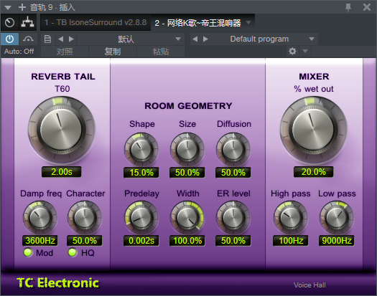The image size is (377, 296).
Task: Open the 默认 preset dropdown
Action: (130, 39)
